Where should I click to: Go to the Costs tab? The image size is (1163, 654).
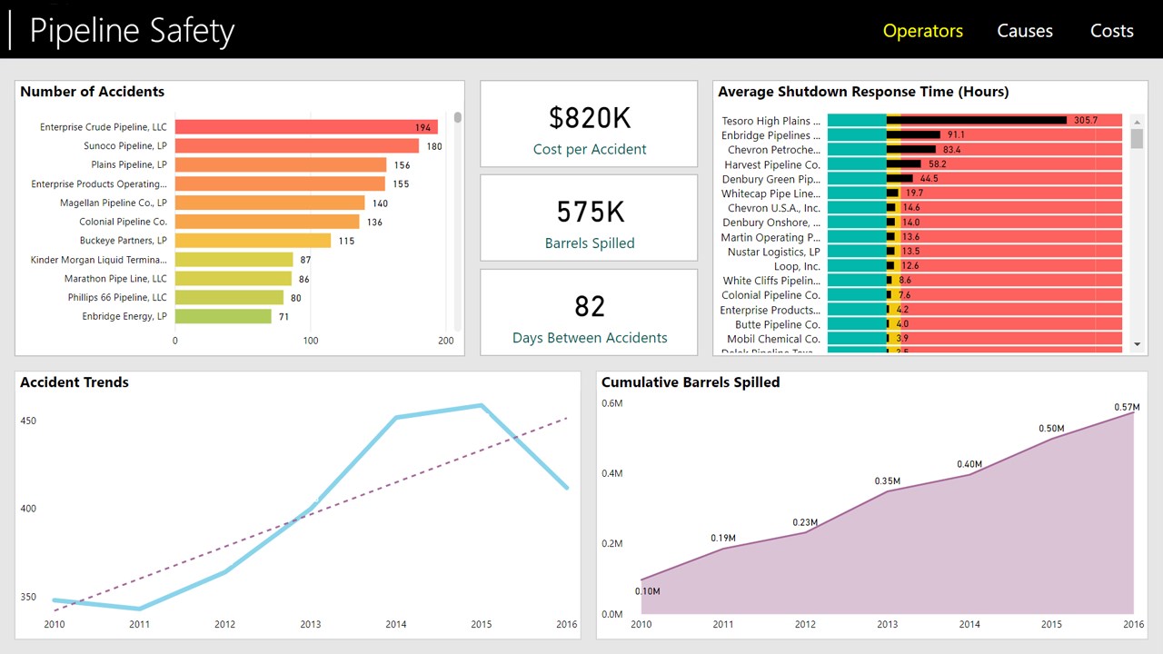pyautogui.click(x=1111, y=31)
